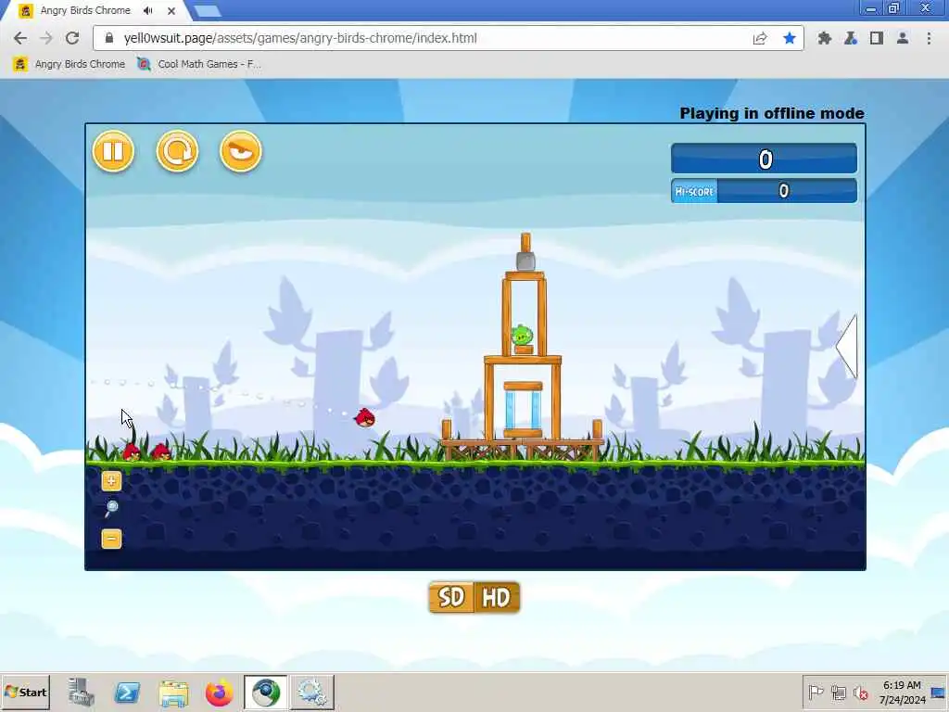Click the network tray icon
Screen dimensions: 949x712
pos(838,692)
